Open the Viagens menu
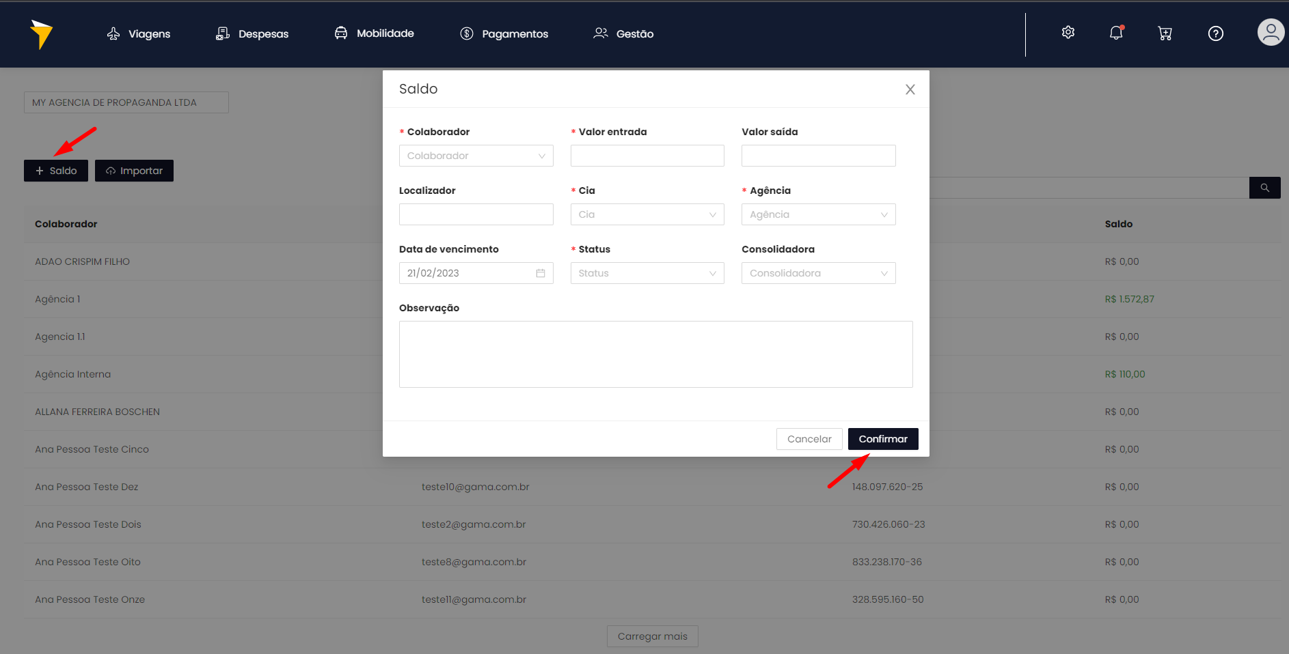Screen dimensions: 1289x654 139,33
